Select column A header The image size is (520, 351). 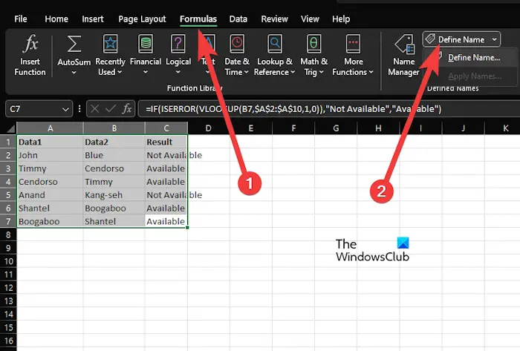click(50, 128)
